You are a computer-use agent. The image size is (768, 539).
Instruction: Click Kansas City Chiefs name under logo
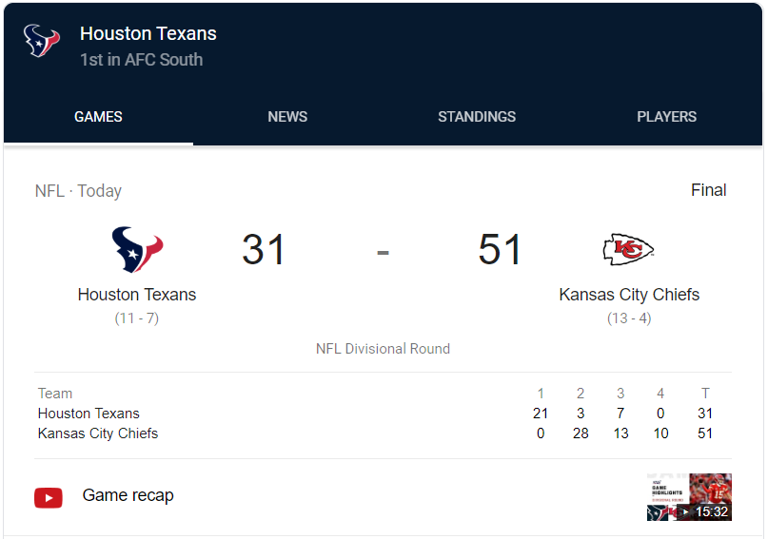(629, 295)
